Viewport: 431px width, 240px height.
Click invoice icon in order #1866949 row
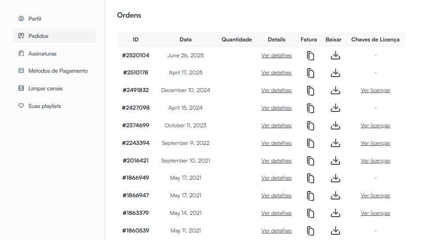311,178
